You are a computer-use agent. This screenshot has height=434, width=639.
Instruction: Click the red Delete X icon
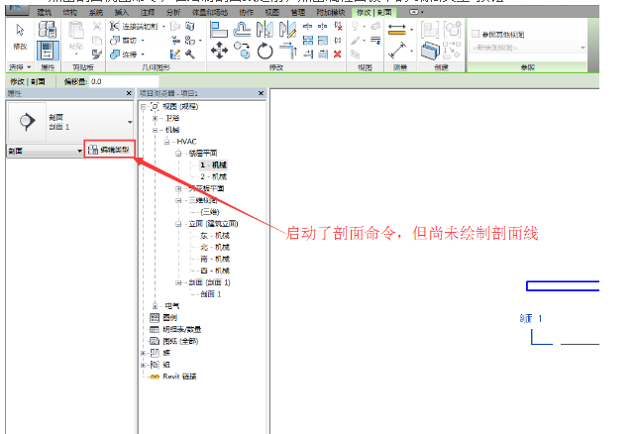(x=338, y=53)
